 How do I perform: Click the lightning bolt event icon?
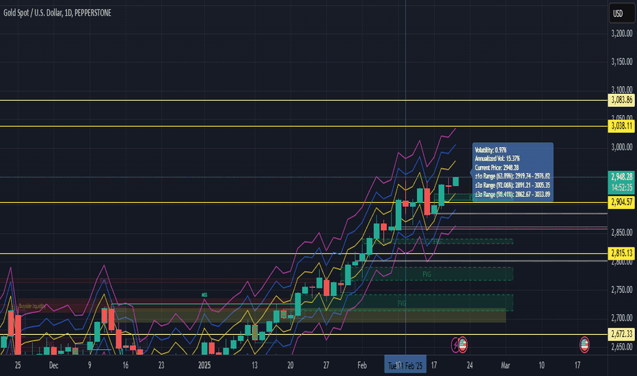tap(455, 345)
